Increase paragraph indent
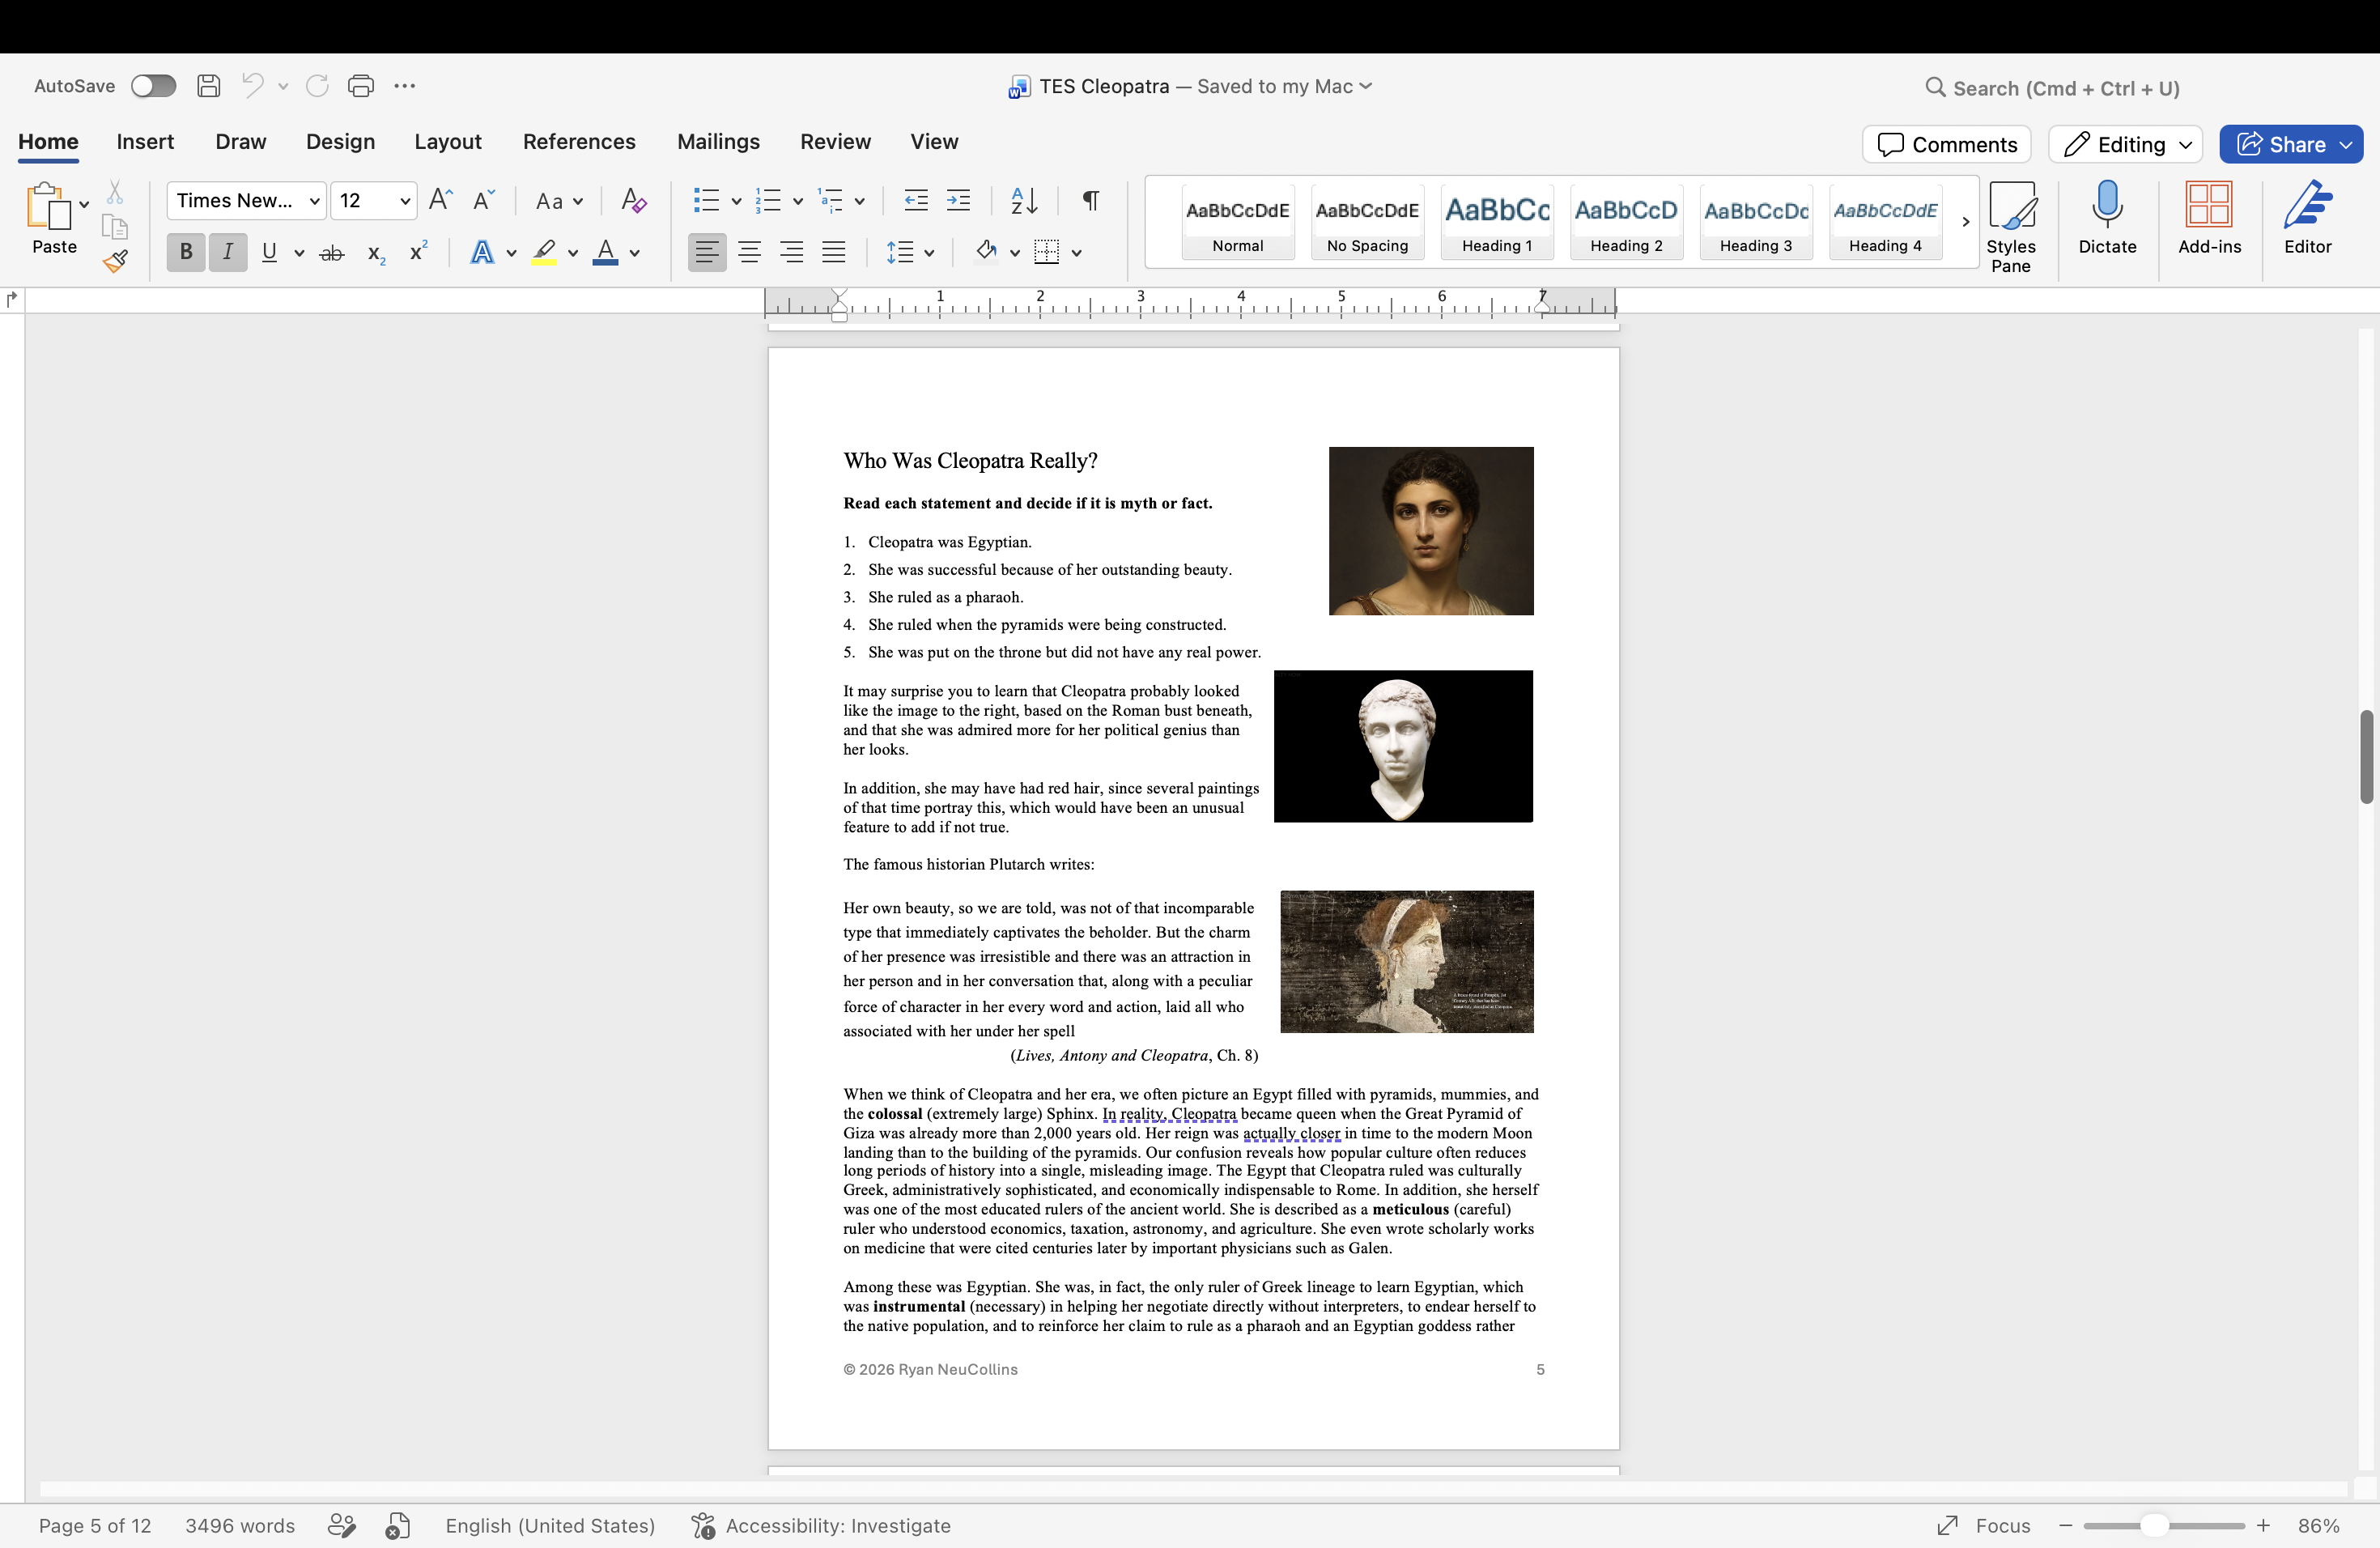The image size is (2380, 1548). click(958, 201)
